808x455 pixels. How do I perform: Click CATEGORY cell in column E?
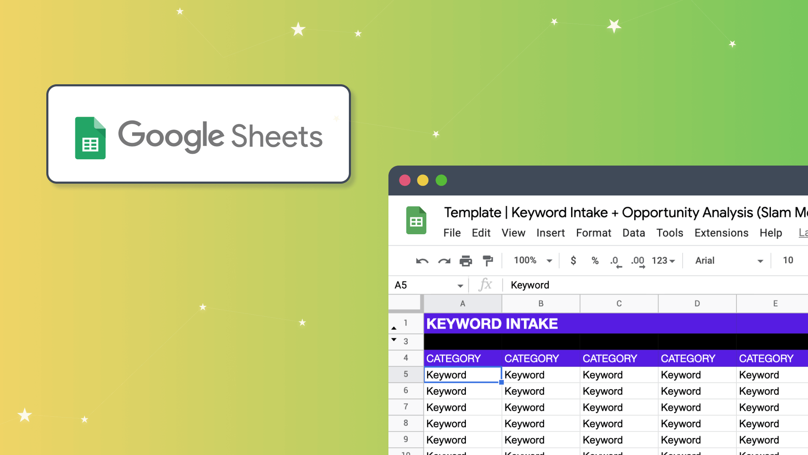772,359
